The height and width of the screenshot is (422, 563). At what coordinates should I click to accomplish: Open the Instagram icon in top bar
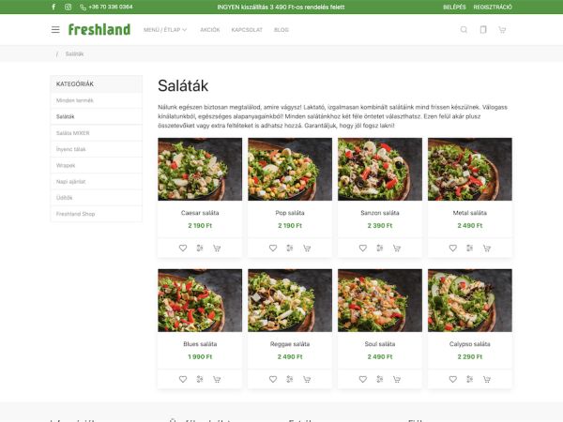[x=68, y=7]
